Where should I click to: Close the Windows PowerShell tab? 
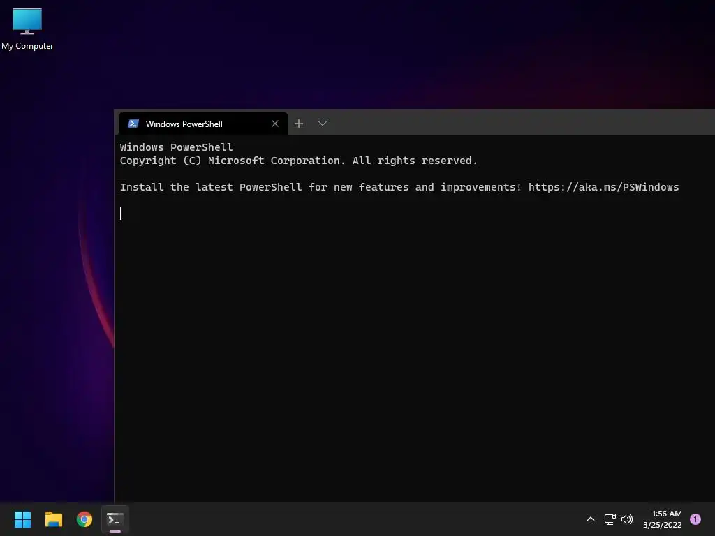(275, 124)
